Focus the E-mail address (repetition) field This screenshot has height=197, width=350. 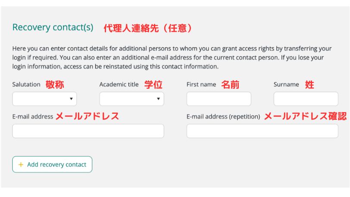pyautogui.click(x=262, y=131)
